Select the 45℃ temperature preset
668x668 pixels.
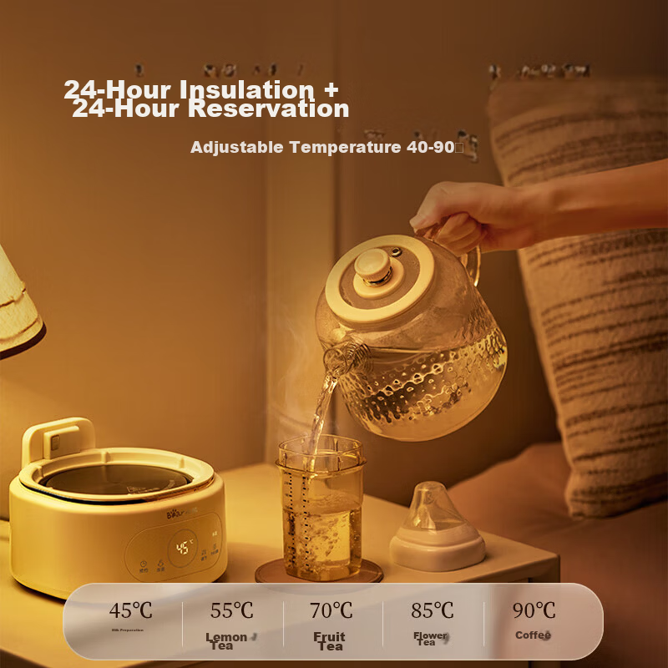tap(130, 610)
